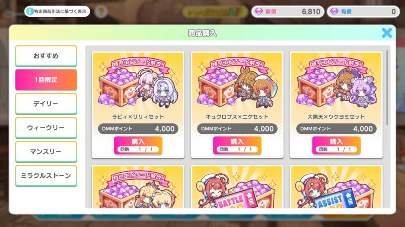Switch to the デイリー tab

[46, 104]
